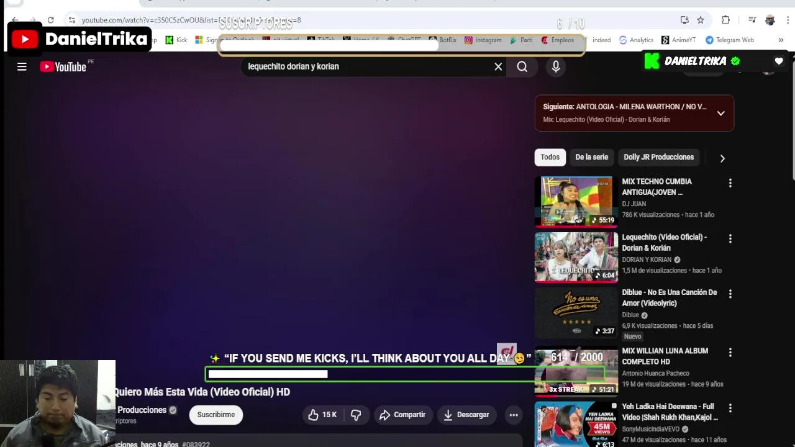Image resolution: width=795 pixels, height=447 pixels.
Task: Open the Analytics bookmark
Action: click(x=636, y=40)
